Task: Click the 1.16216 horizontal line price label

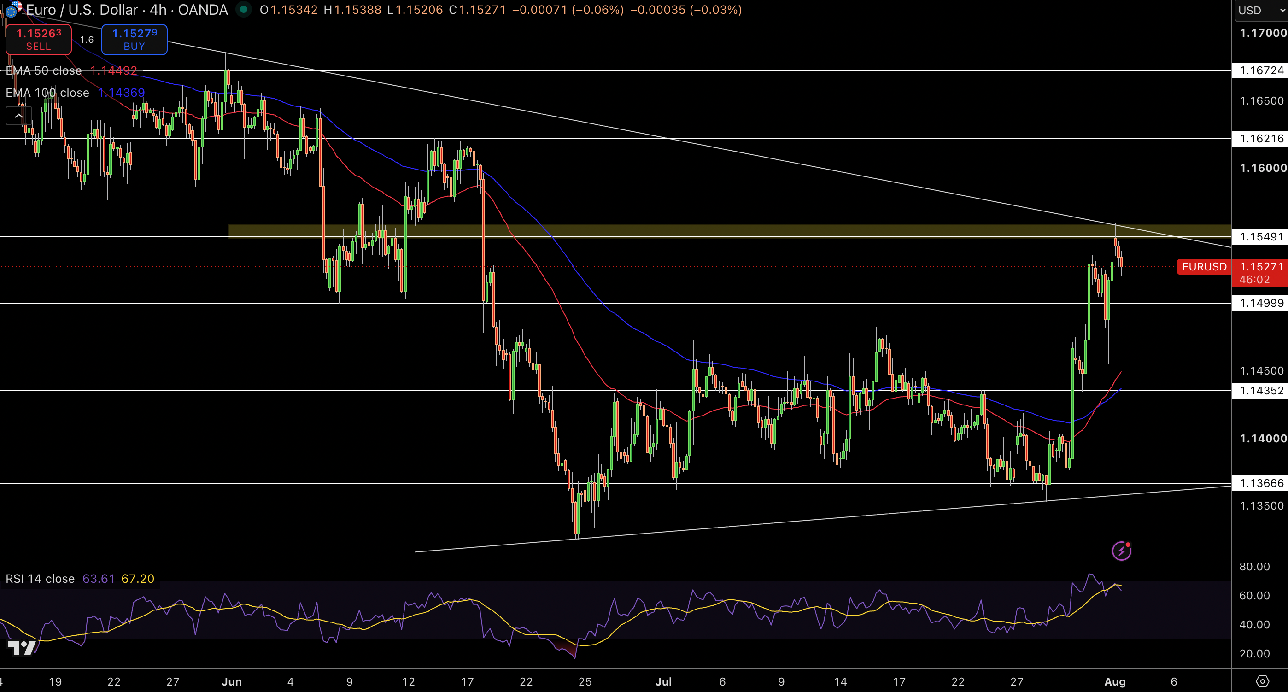Action: coord(1260,139)
